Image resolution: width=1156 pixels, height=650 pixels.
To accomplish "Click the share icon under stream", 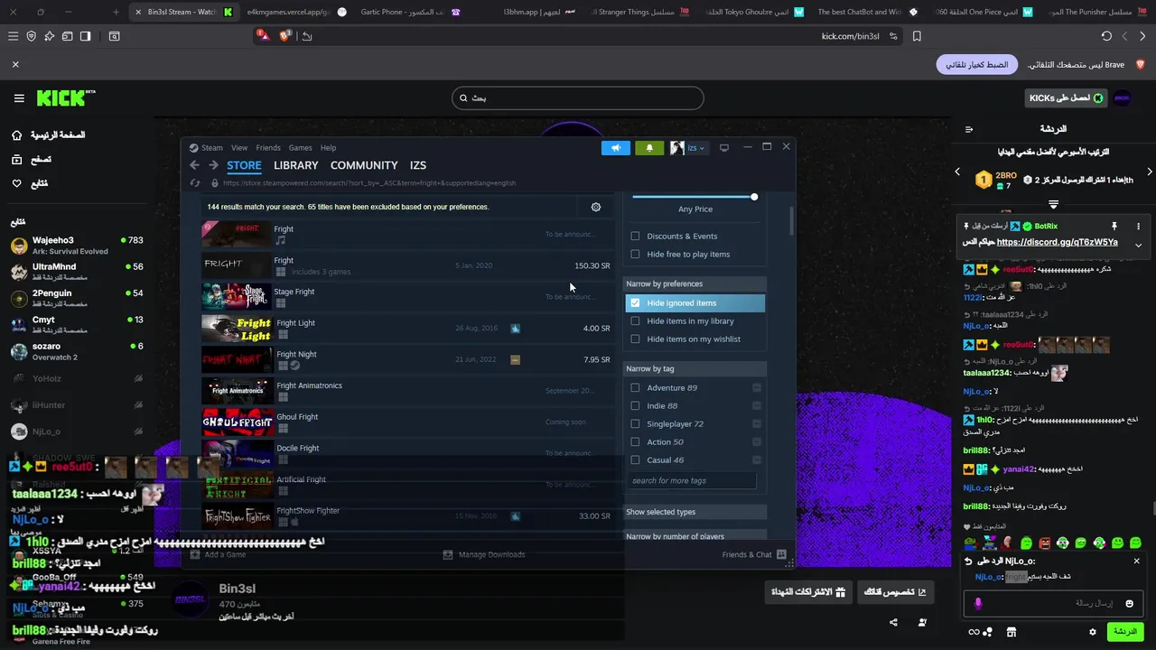I will pyautogui.click(x=893, y=622).
